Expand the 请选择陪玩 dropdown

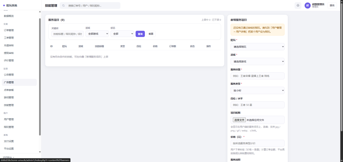coord(258,47)
